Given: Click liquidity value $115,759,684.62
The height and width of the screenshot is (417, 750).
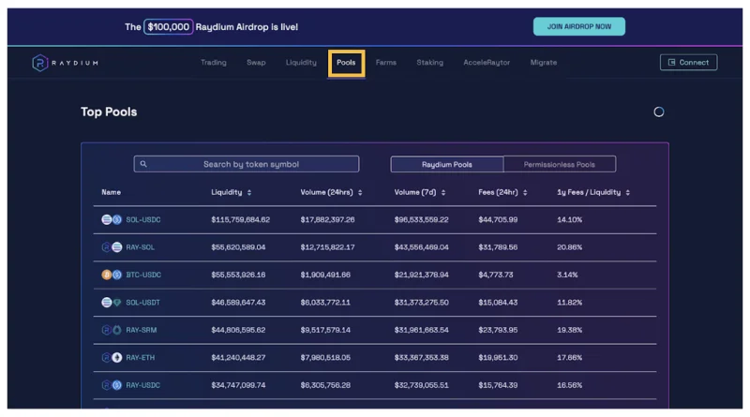Looking at the screenshot, I should pyautogui.click(x=241, y=219).
